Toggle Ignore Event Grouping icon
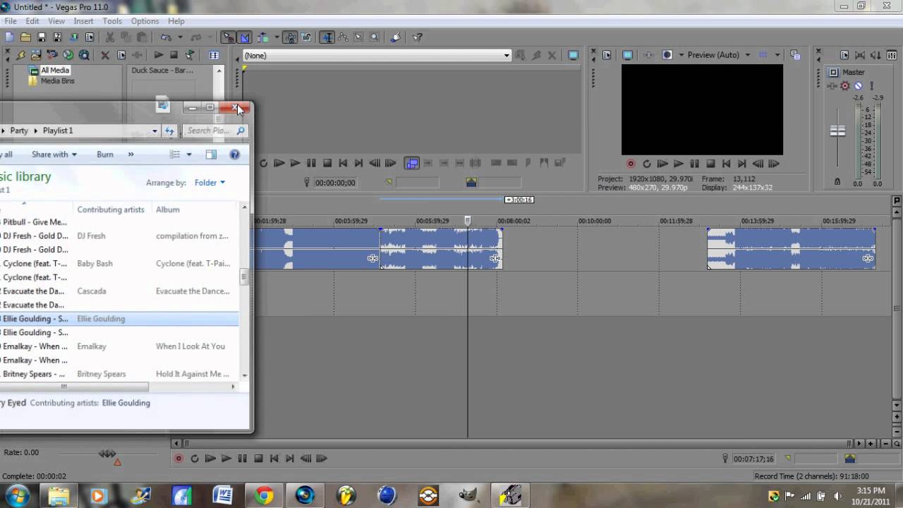 pyautogui.click(x=306, y=37)
